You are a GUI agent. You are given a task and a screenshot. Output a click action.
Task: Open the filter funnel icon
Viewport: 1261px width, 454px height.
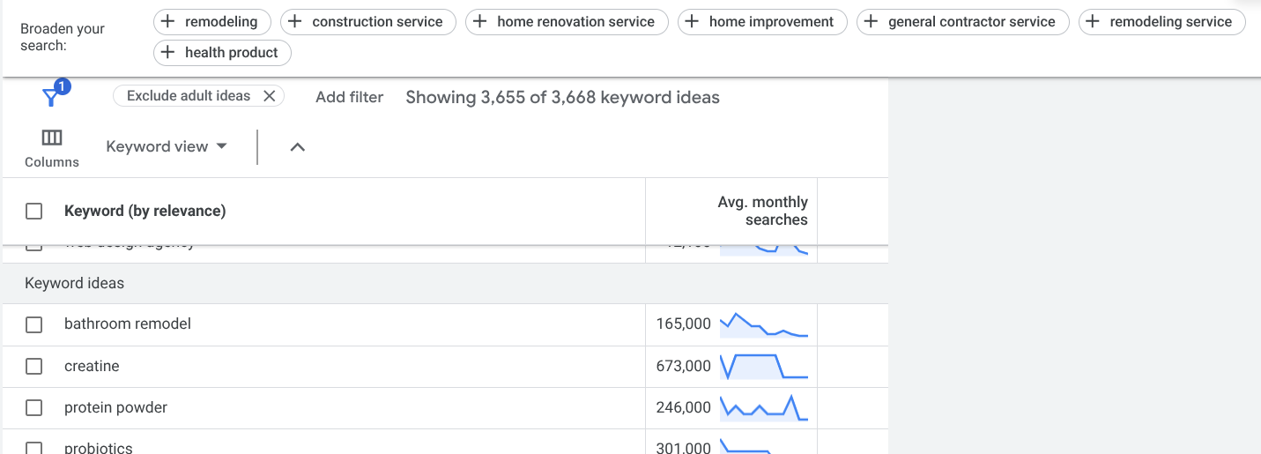(52, 97)
